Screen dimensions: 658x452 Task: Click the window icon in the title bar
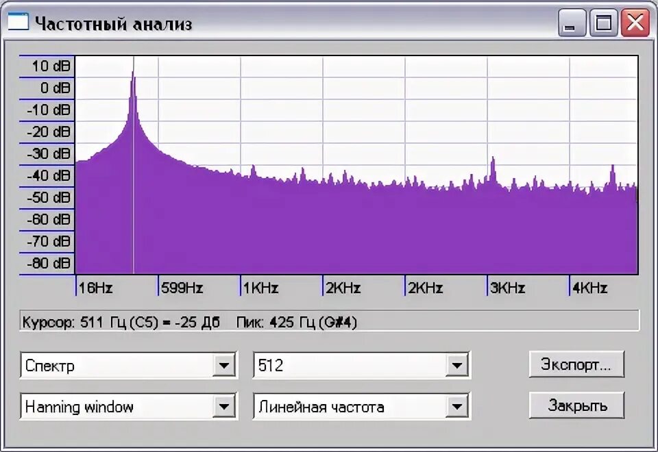17,21
